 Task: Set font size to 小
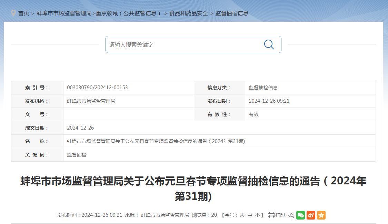tap(258, 215)
